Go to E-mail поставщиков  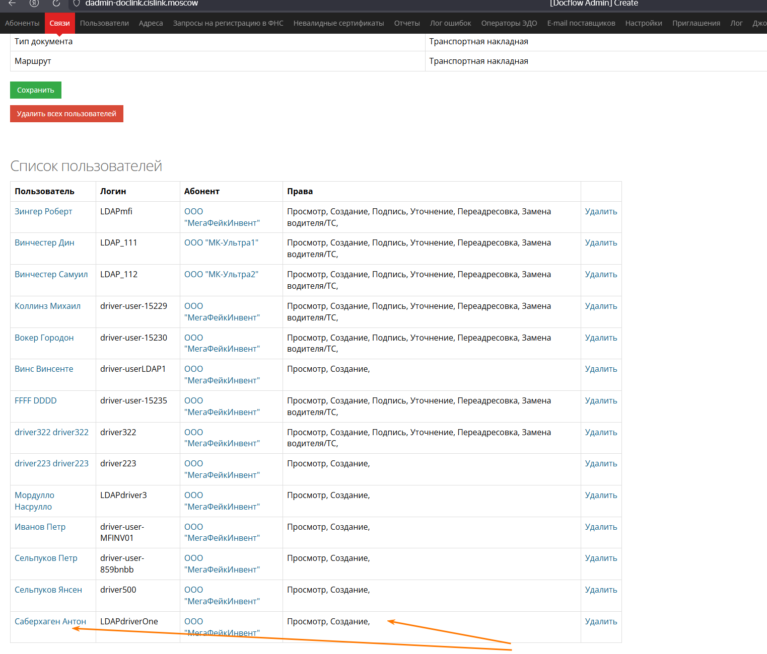[x=581, y=23]
